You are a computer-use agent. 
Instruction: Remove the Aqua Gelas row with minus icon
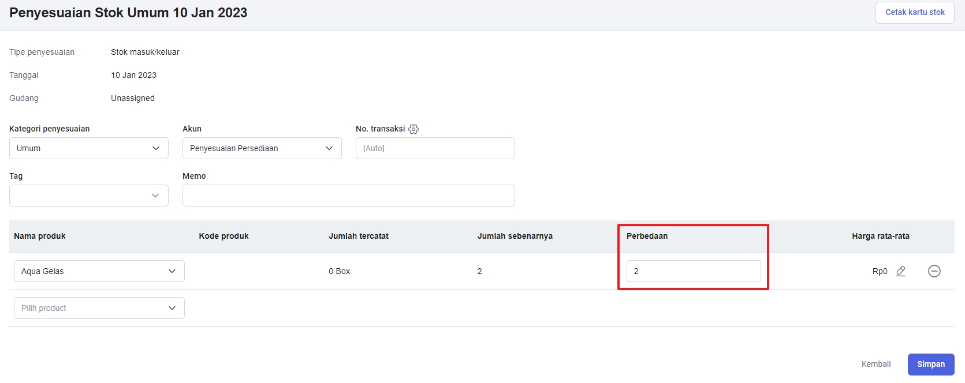point(934,271)
